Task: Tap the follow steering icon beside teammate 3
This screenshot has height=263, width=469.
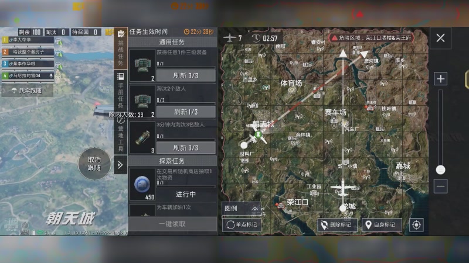Action: click(x=59, y=65)
